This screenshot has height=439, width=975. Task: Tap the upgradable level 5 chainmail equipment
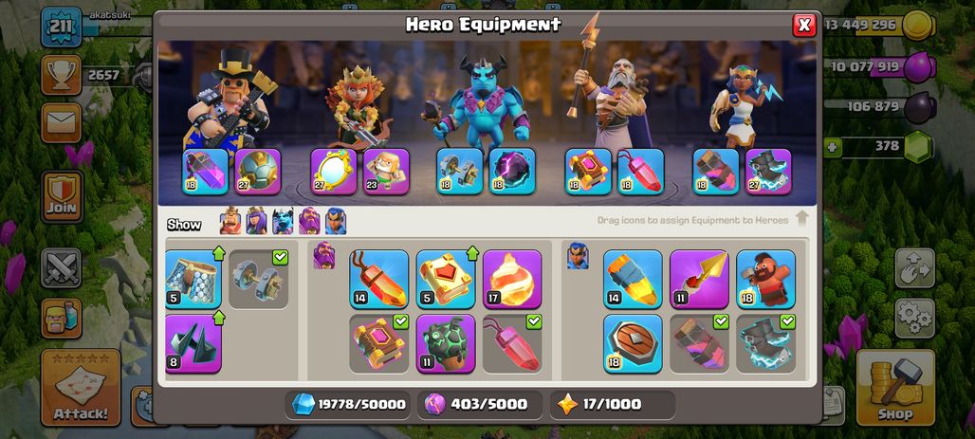tap(193, 279)
